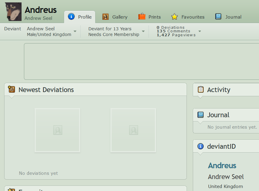Open the deviantID panel heading

click(x=221, y=146)
